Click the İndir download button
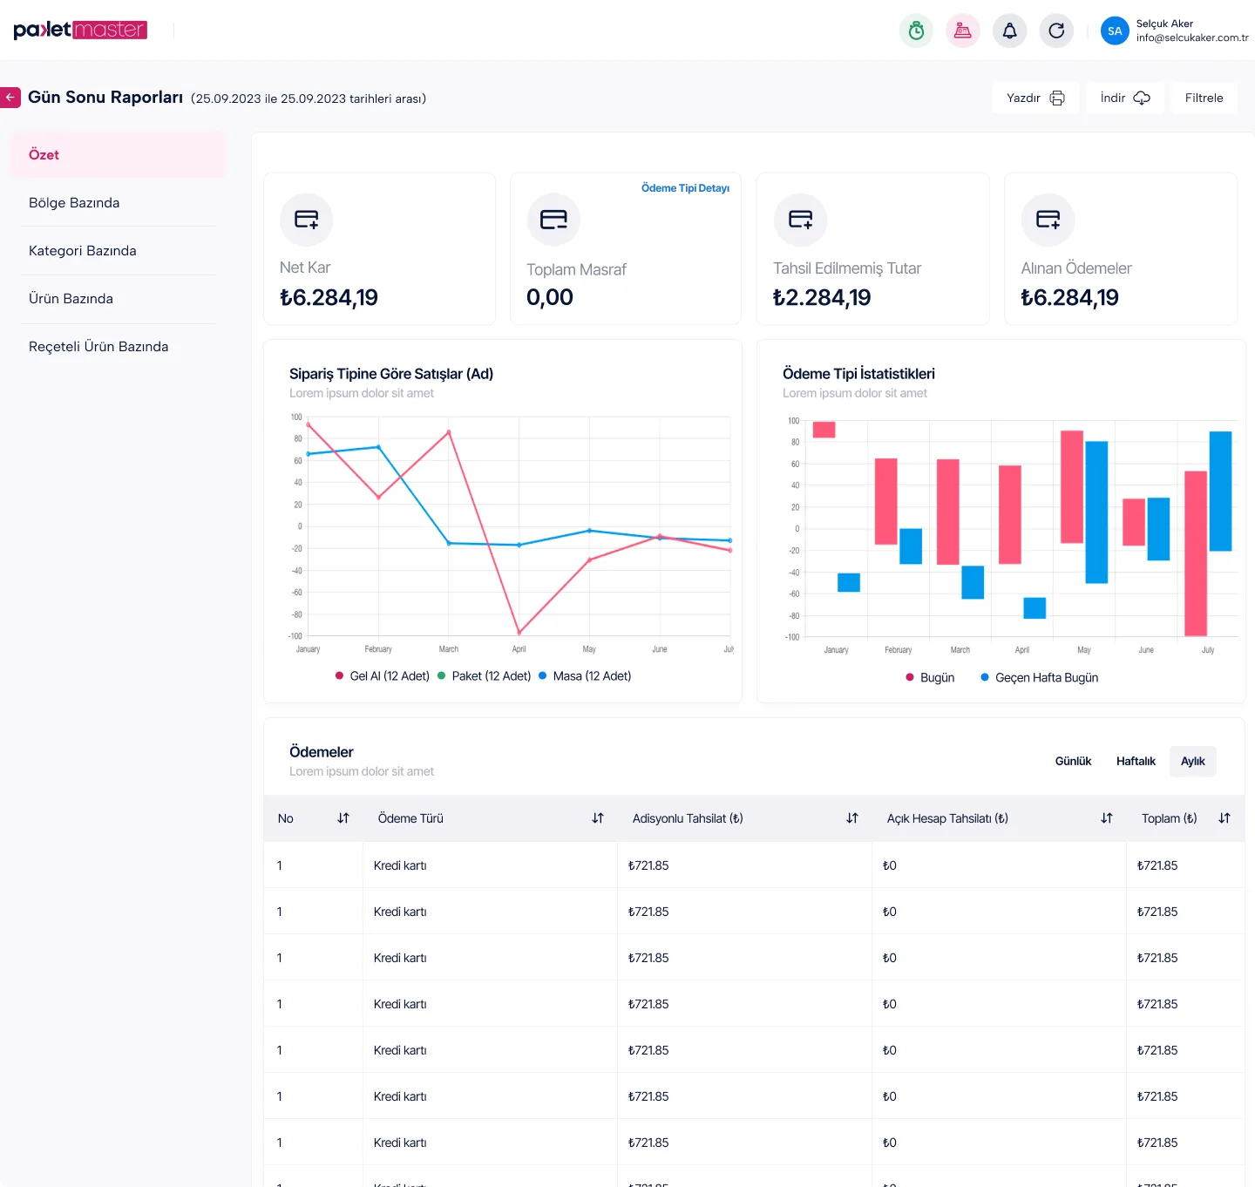 [1125, 98]
